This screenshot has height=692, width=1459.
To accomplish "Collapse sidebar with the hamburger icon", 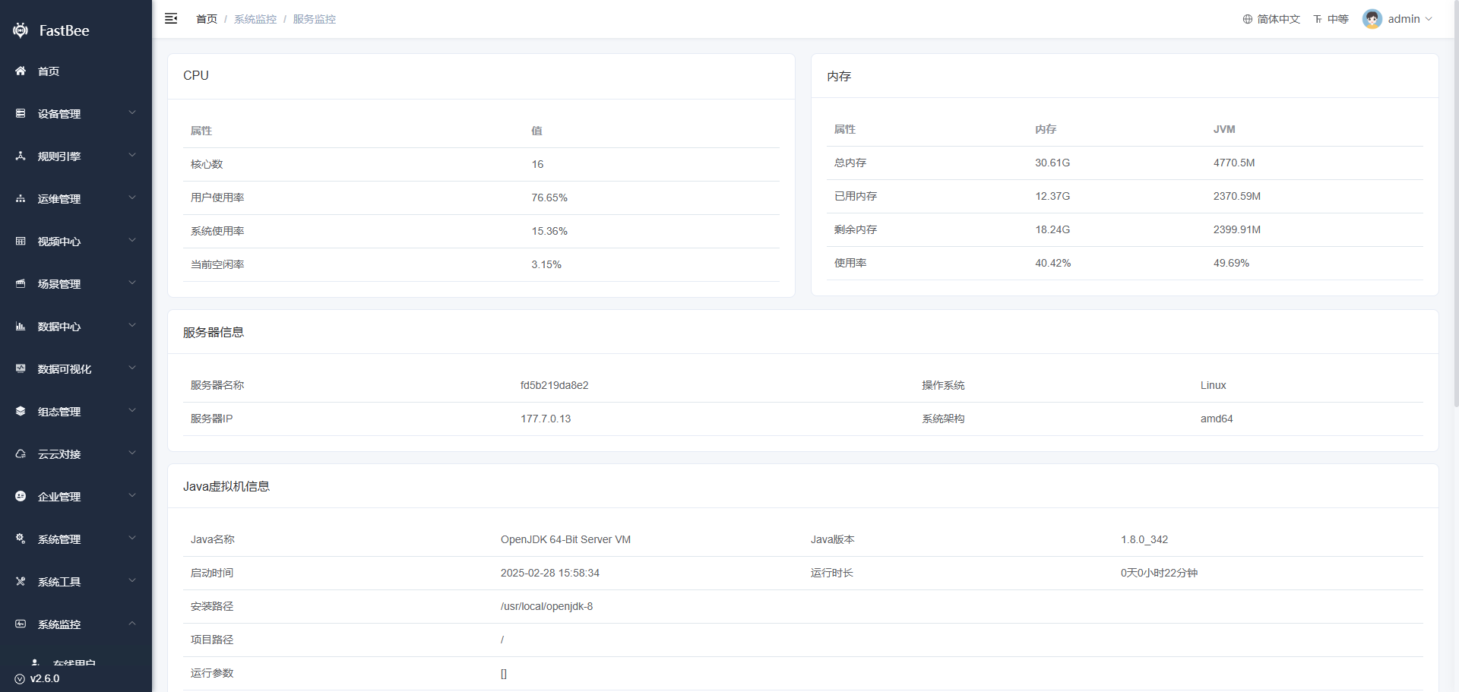I will pos(171,18).
